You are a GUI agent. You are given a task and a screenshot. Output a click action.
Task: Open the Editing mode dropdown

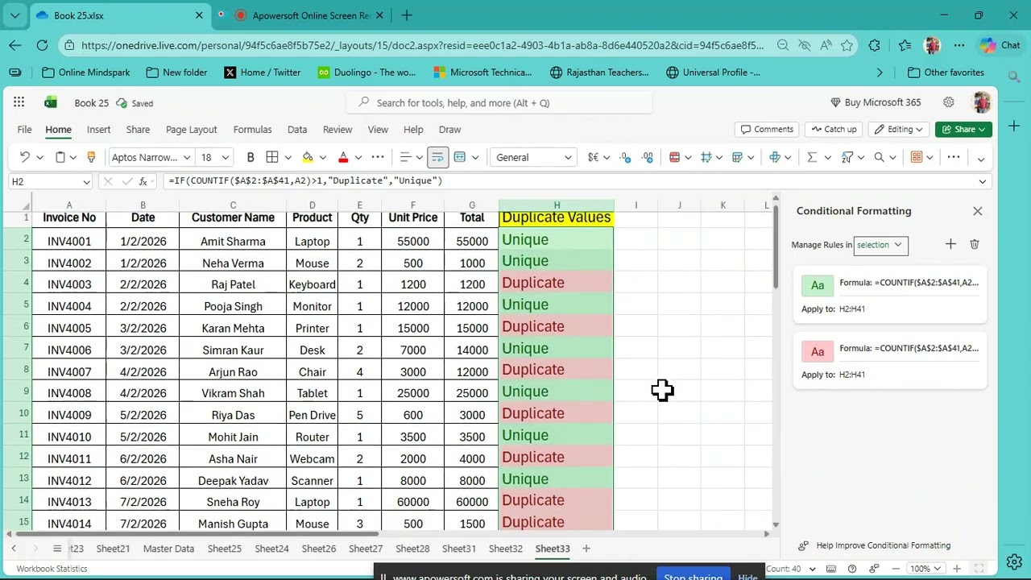tap(900, 129)
